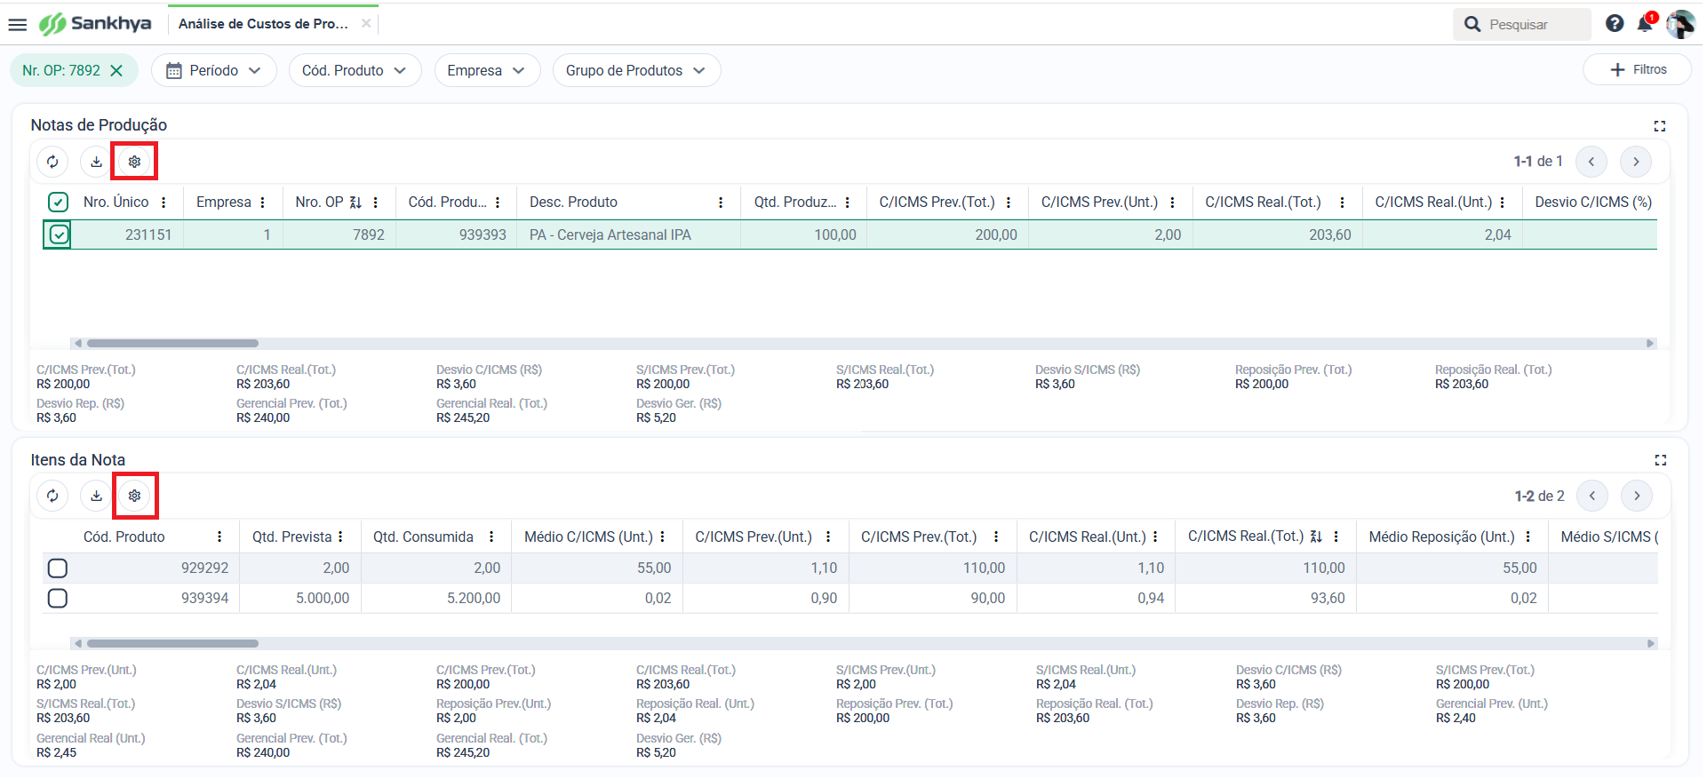Screen dimensions: 1707x779
Task: Click the notifications bell icon
Action: [1646, 24]
